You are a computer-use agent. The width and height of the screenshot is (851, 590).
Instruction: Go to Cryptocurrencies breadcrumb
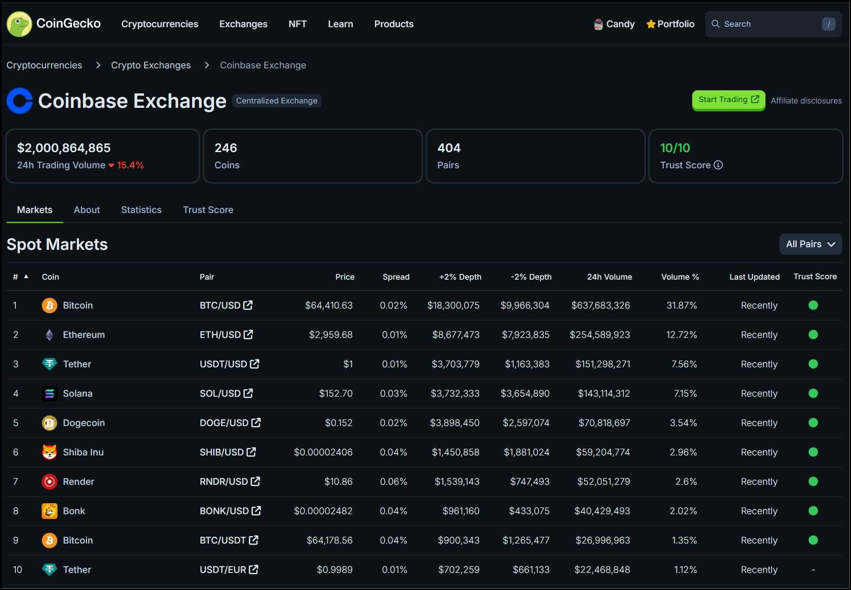point(44,65)
